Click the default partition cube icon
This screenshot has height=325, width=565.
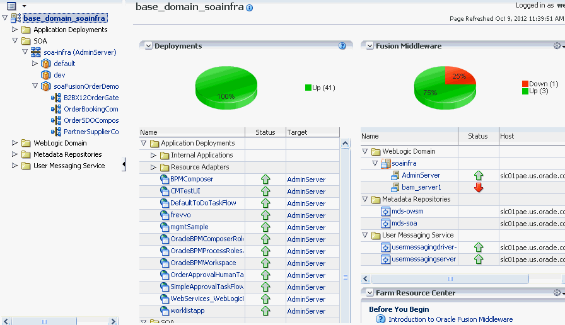coord(46,64)
